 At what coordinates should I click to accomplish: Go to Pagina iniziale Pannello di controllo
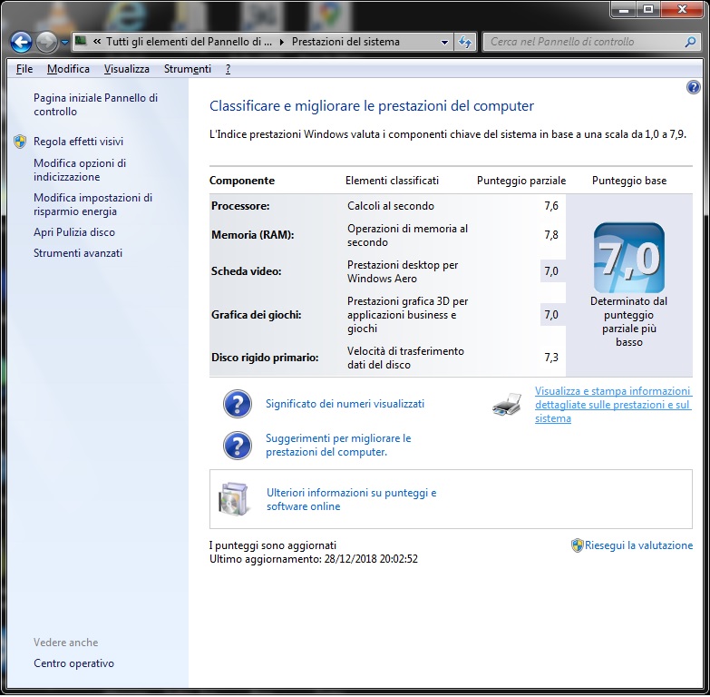95,104
